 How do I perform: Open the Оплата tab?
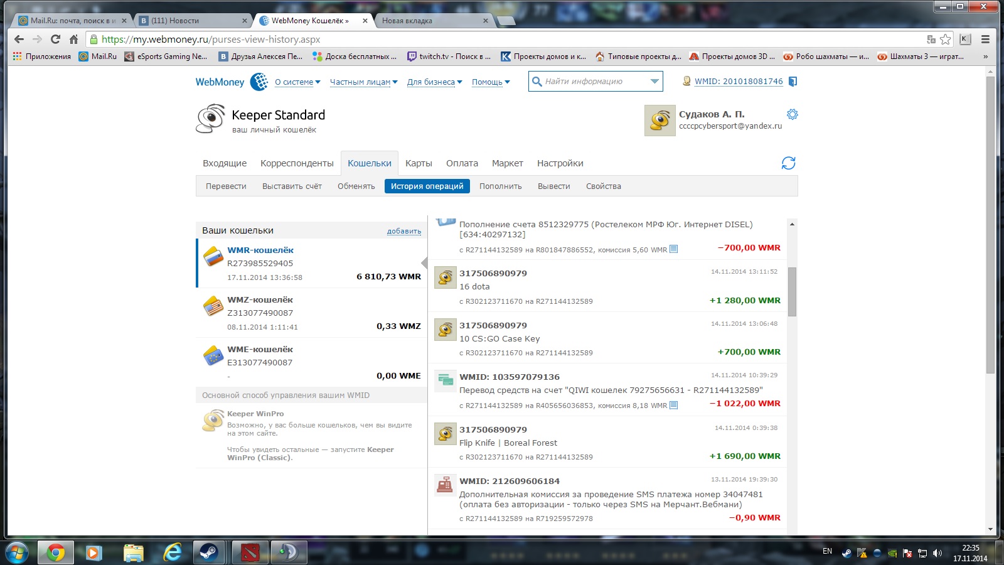pos(462,163)
